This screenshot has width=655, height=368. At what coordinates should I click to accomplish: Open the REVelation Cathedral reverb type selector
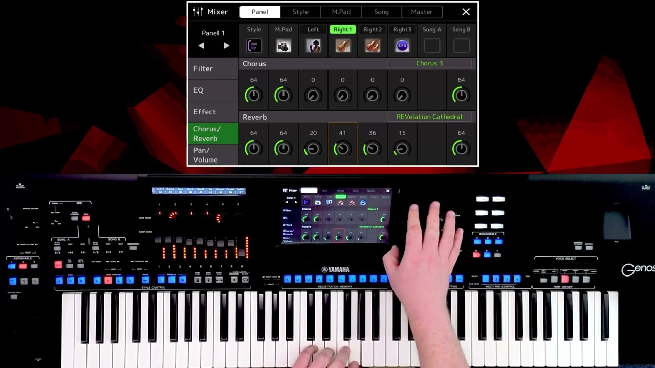(x=430, y=117)
